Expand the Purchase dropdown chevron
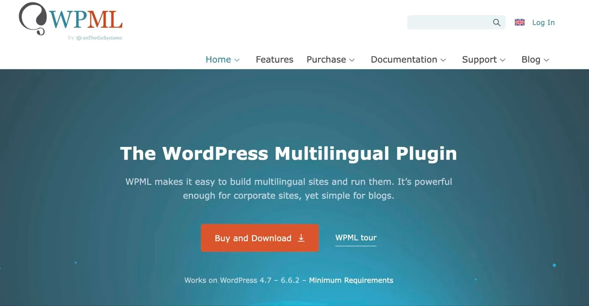The image size is (589, 306). [x=352, y=60]
